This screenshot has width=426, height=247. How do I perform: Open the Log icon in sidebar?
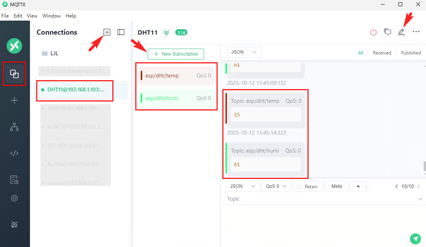tap(14, 179)
